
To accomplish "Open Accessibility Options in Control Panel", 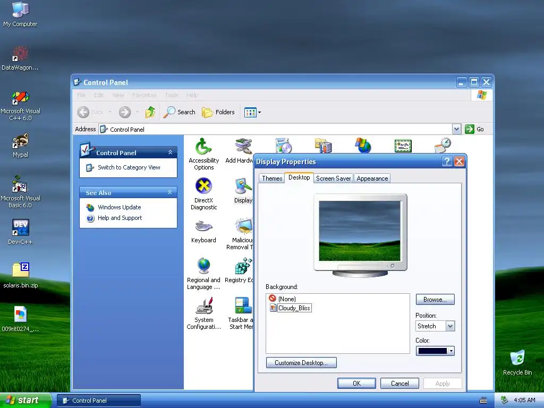I will click(x=203, y=154).
